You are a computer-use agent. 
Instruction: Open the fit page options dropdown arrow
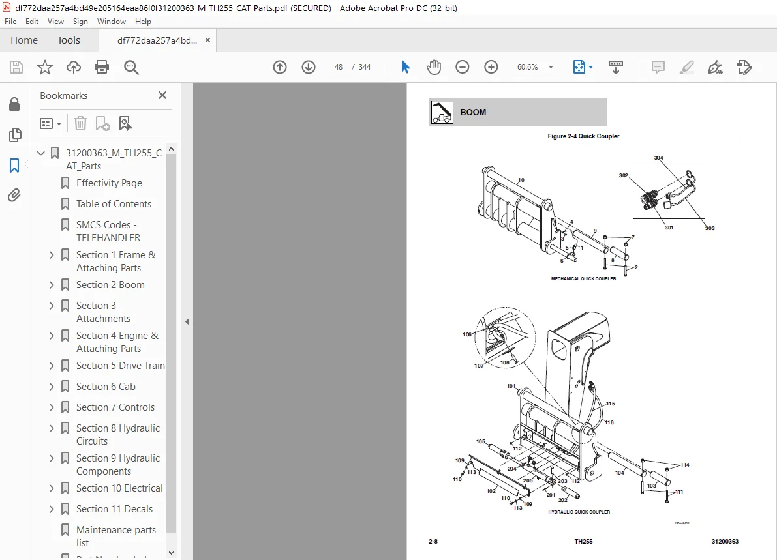click(x=590, y=67)
